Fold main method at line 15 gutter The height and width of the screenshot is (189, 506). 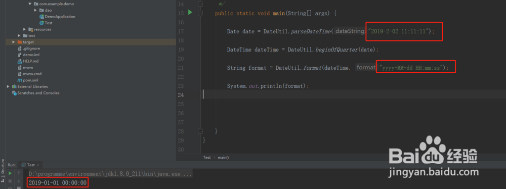[x=200, y=13]
